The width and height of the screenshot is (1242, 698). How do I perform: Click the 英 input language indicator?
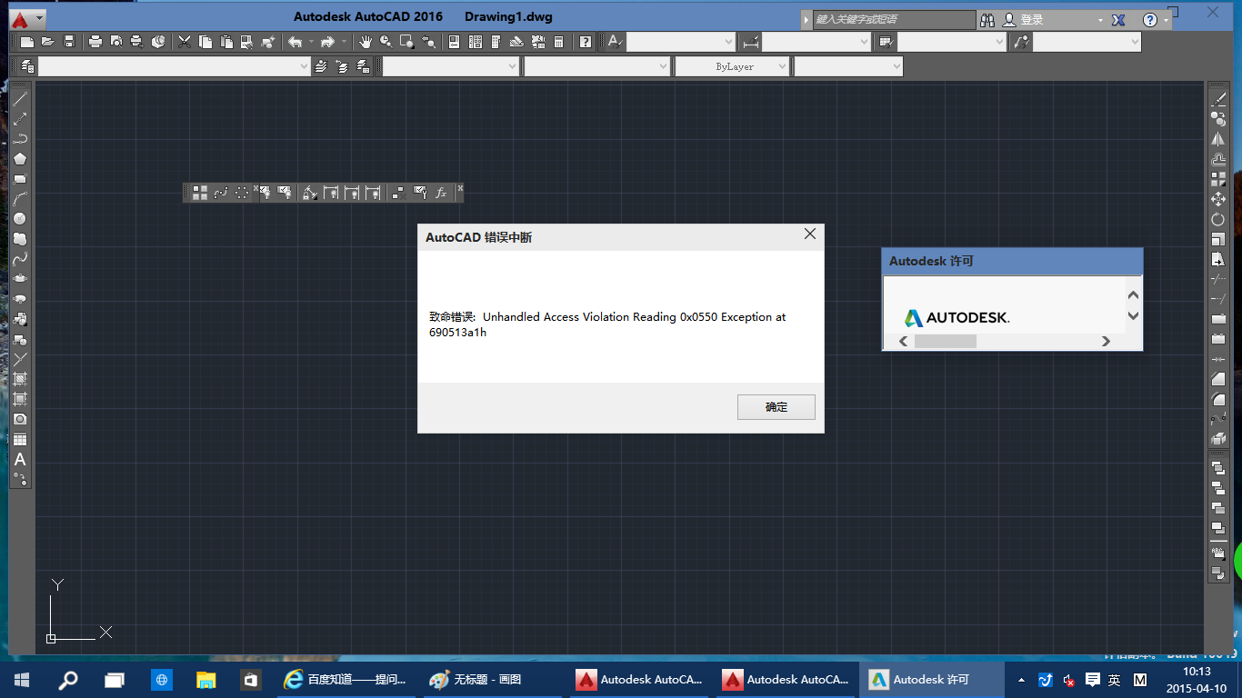point(1115,680)
